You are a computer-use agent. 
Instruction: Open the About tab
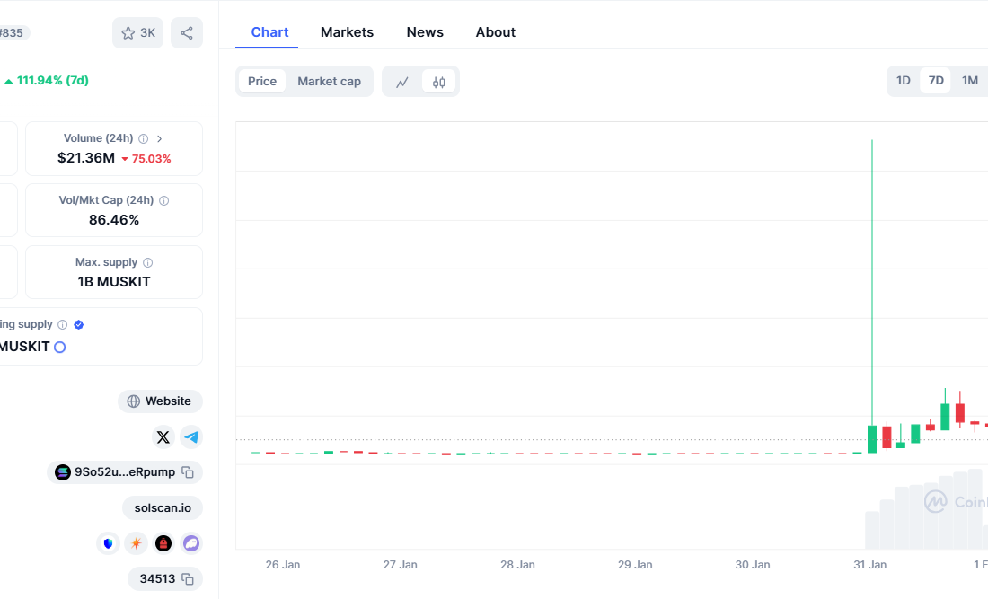click(495, 32)
